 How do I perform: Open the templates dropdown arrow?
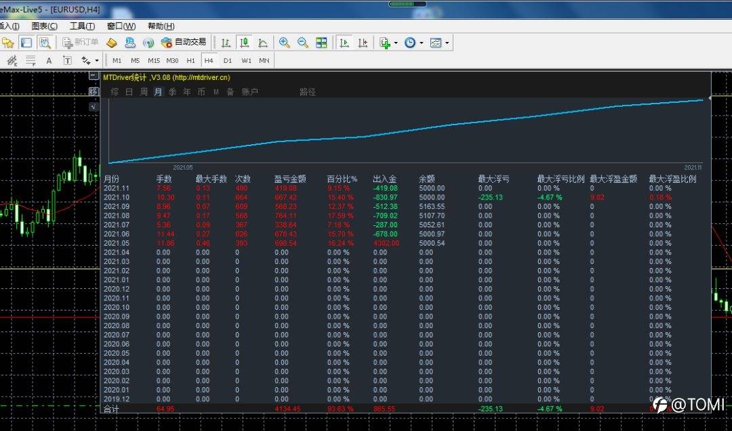[447, 43]
